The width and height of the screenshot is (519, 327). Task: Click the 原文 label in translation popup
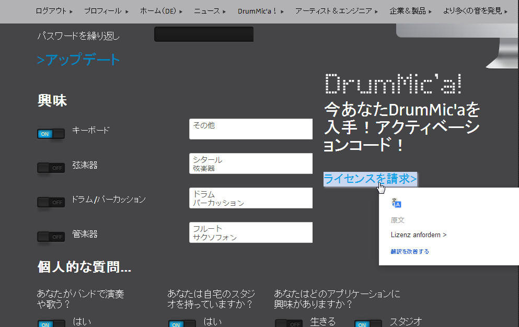point(398,220)
